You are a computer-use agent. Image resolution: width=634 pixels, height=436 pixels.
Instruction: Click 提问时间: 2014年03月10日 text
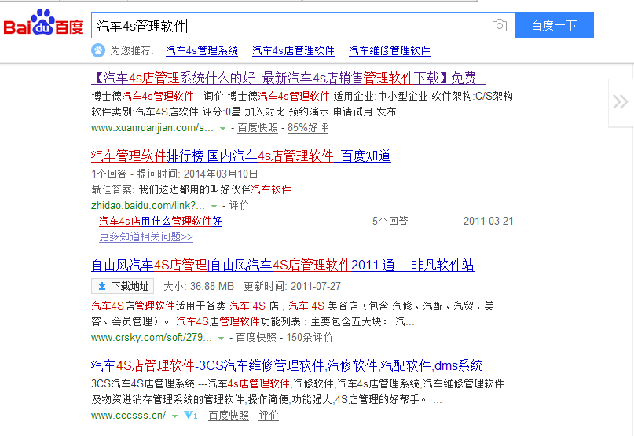tap(197, 174)
